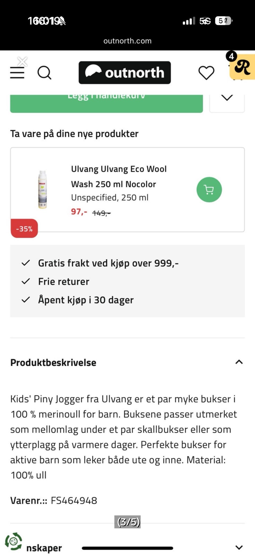Tap the yellow R rewards badge

point(242,67)
